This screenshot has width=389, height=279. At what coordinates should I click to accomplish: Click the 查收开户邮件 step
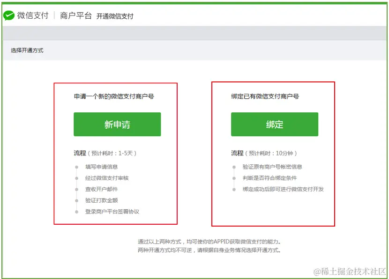click(x=101, y=189)
